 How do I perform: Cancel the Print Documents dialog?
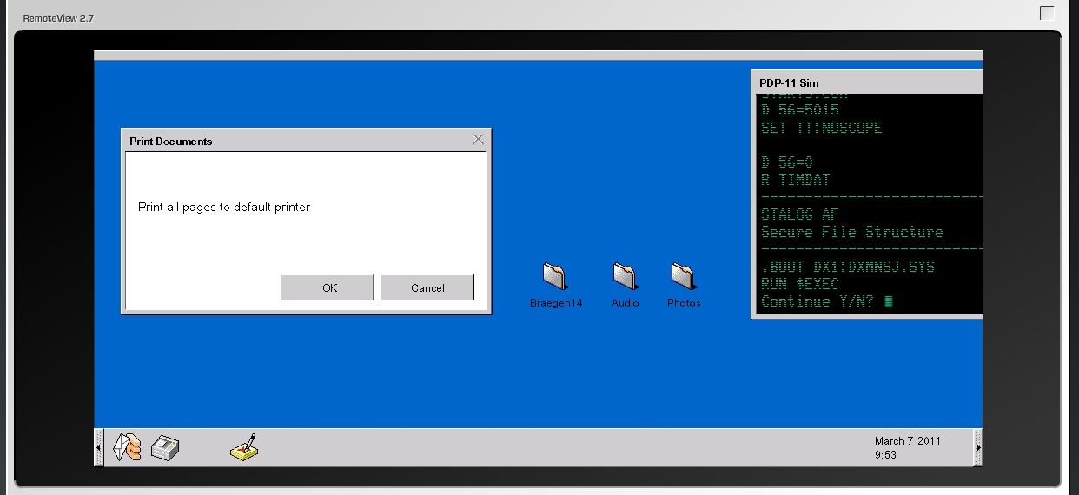[x=427, y=287]
